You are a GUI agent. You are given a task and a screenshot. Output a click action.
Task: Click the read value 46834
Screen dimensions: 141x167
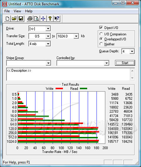(x=128, y=112)
